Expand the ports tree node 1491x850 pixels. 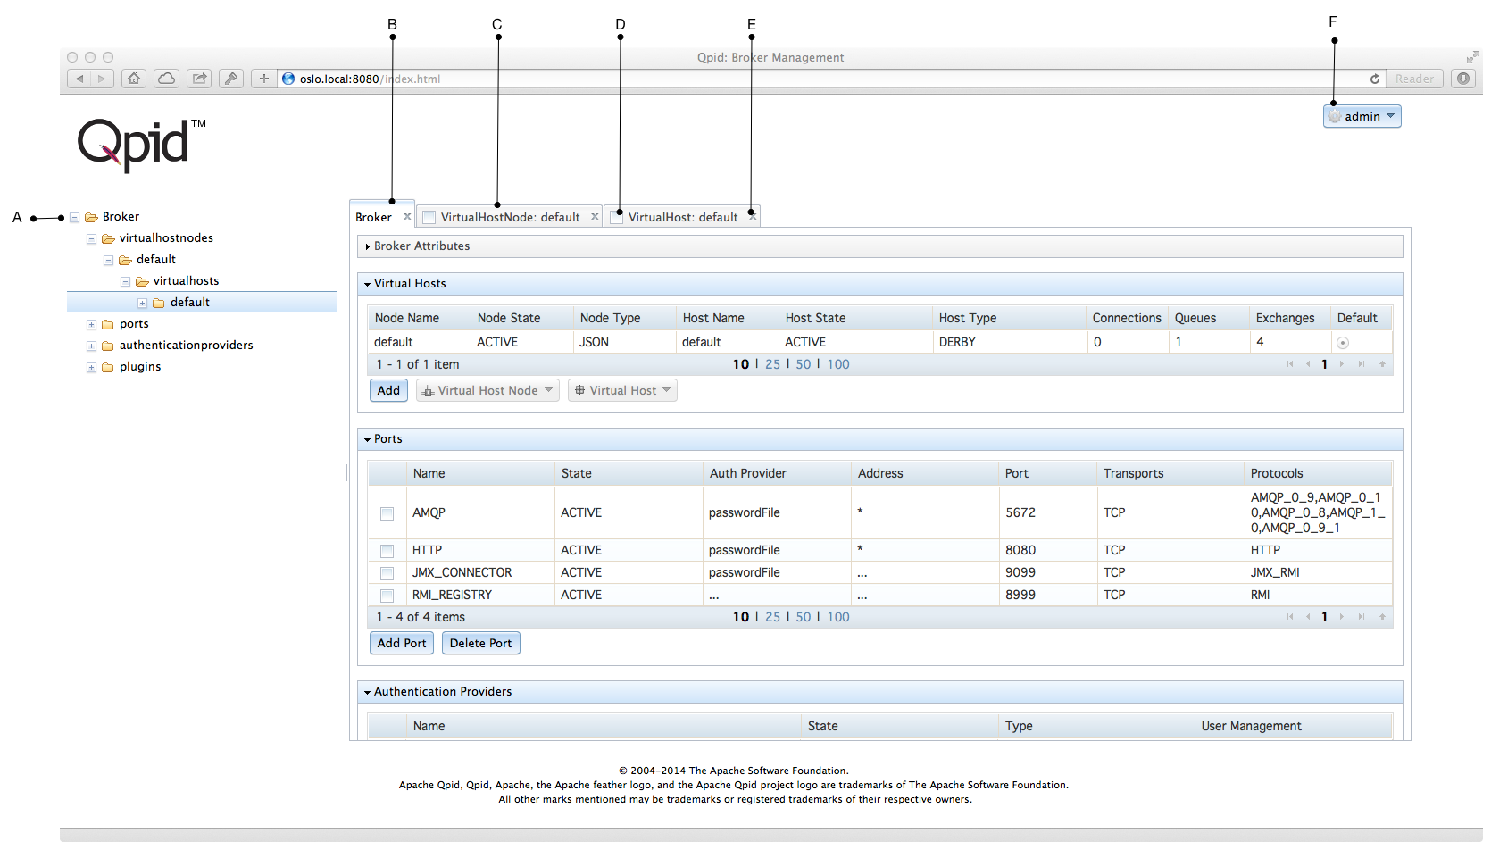tap(91, 324)
